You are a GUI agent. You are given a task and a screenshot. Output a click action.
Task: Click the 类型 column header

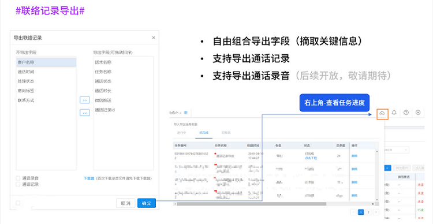pyautogui.click(x=278, y=145)
